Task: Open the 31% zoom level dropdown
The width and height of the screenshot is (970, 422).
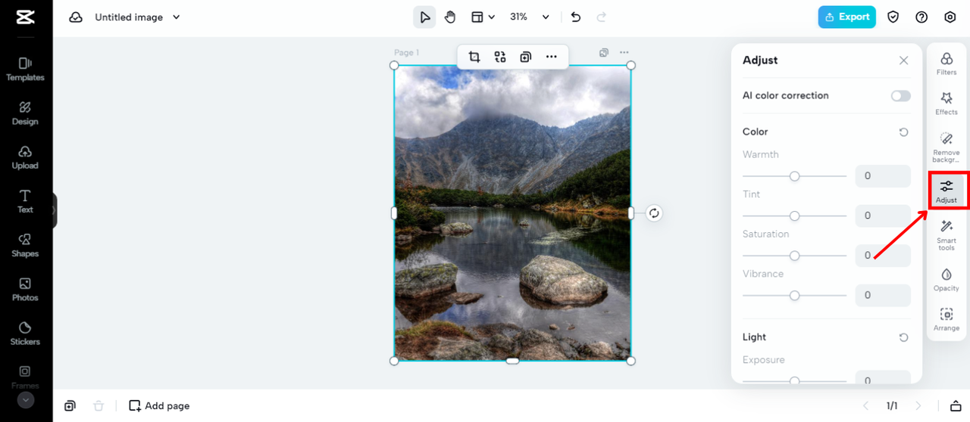Action: 529,17
